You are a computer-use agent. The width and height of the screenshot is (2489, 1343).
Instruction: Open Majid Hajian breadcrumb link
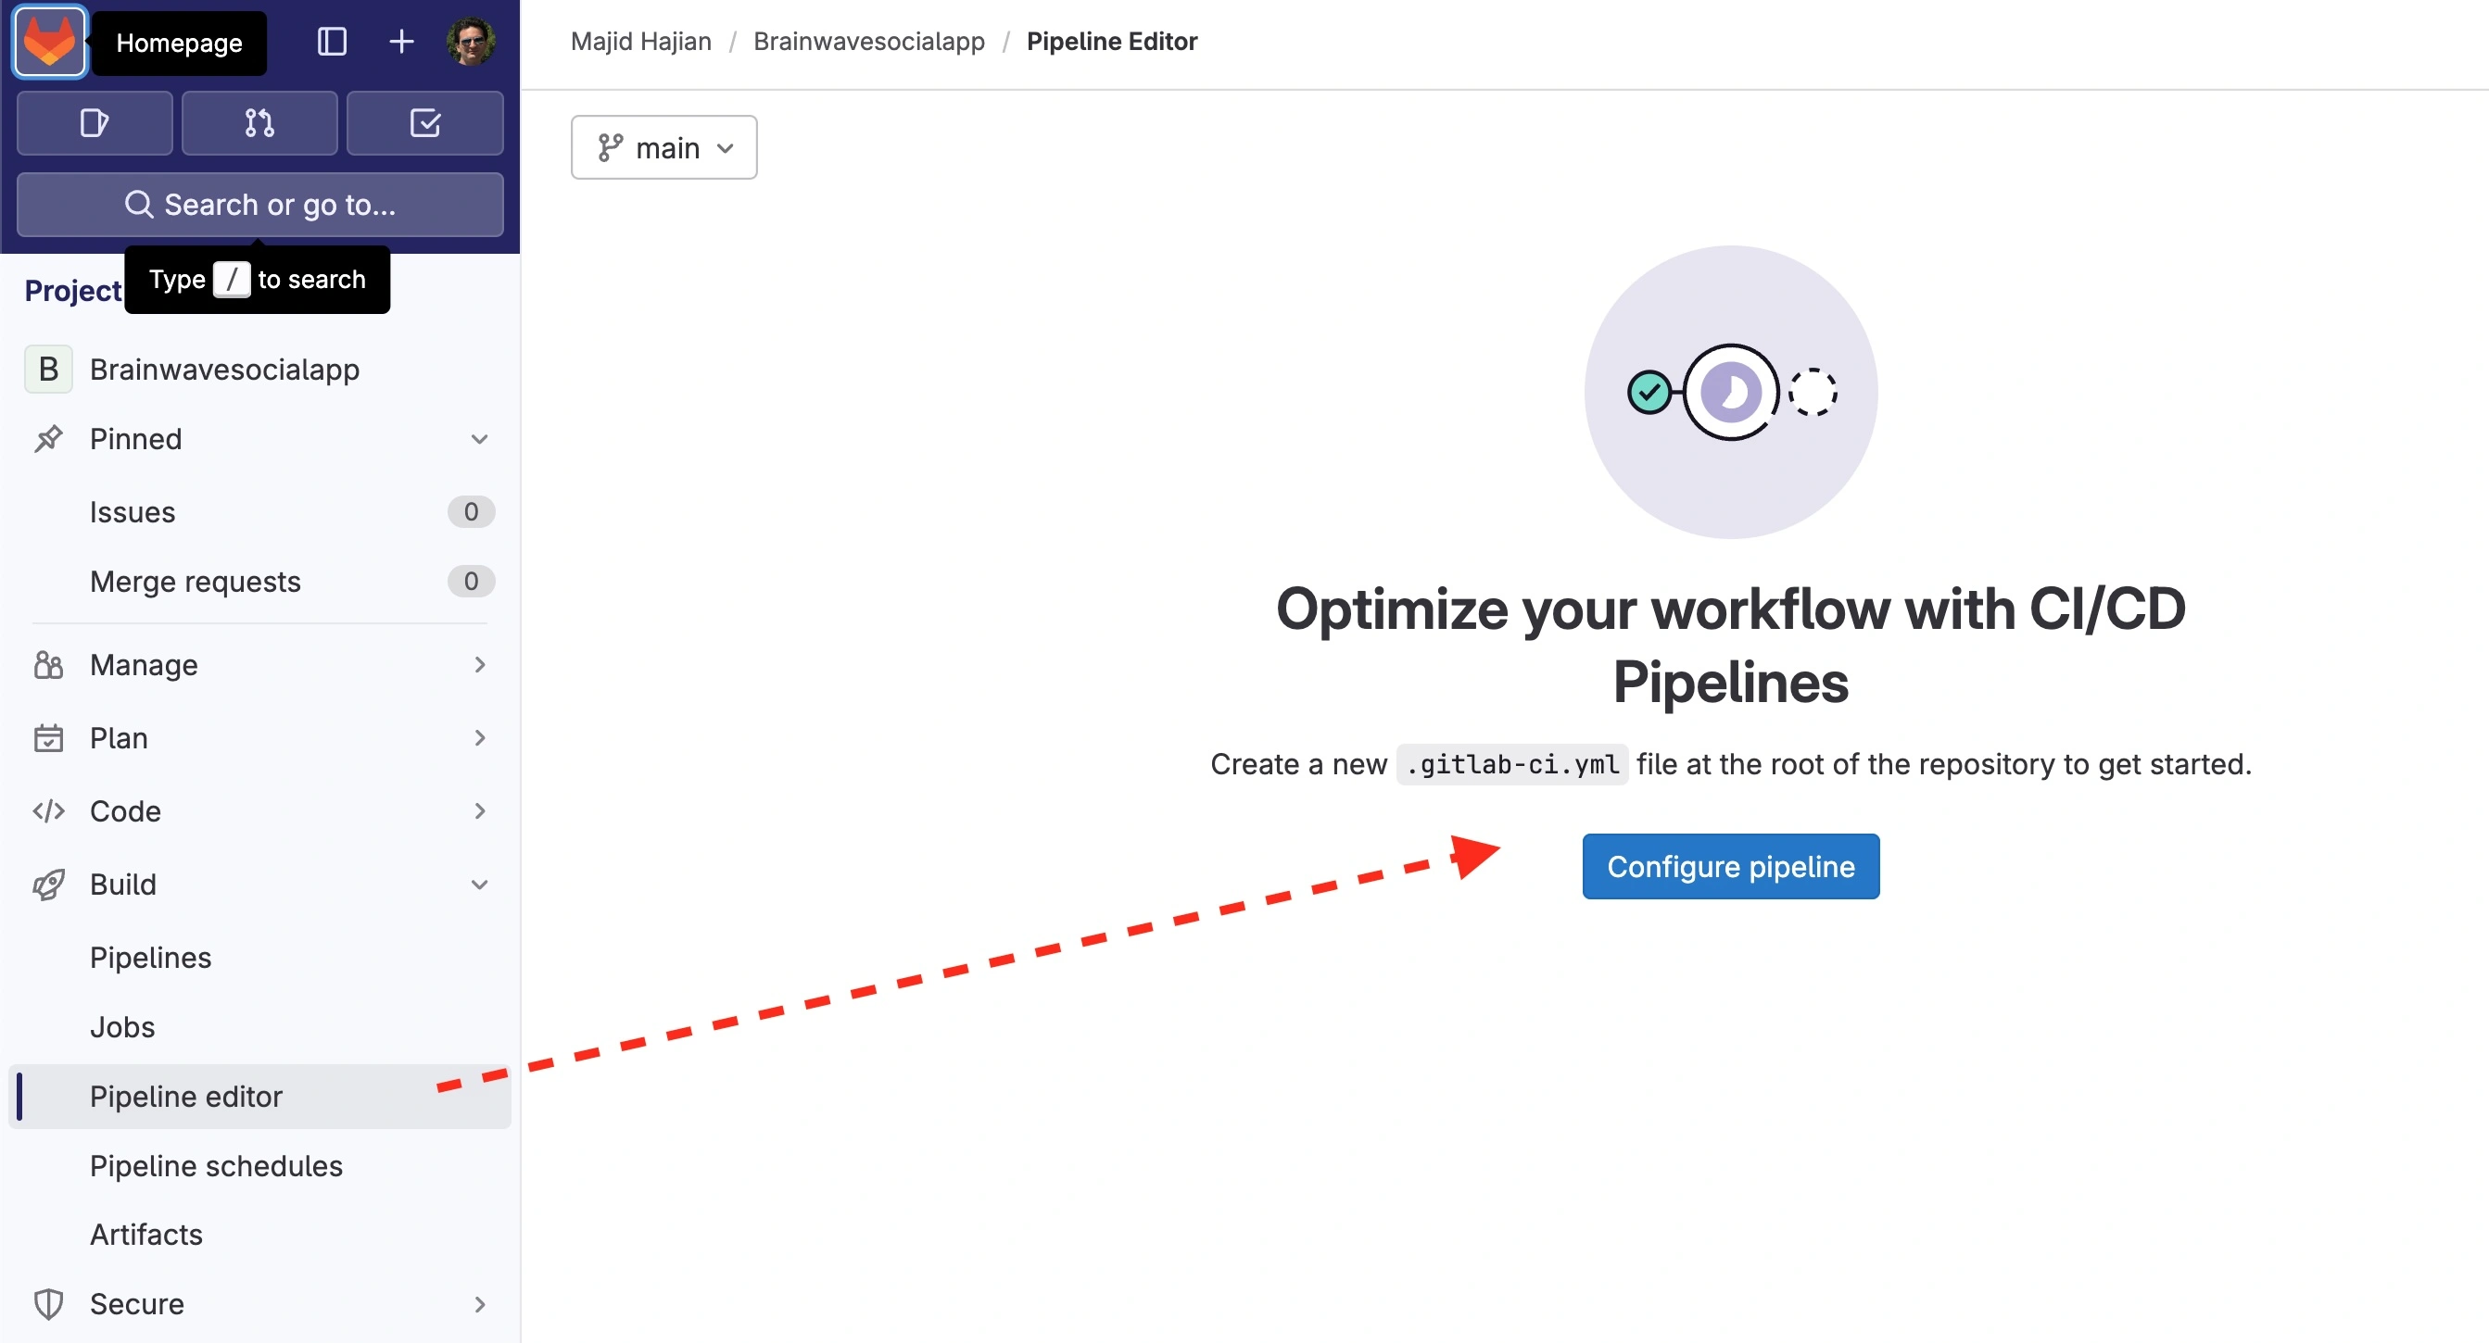tap(640, 42)
